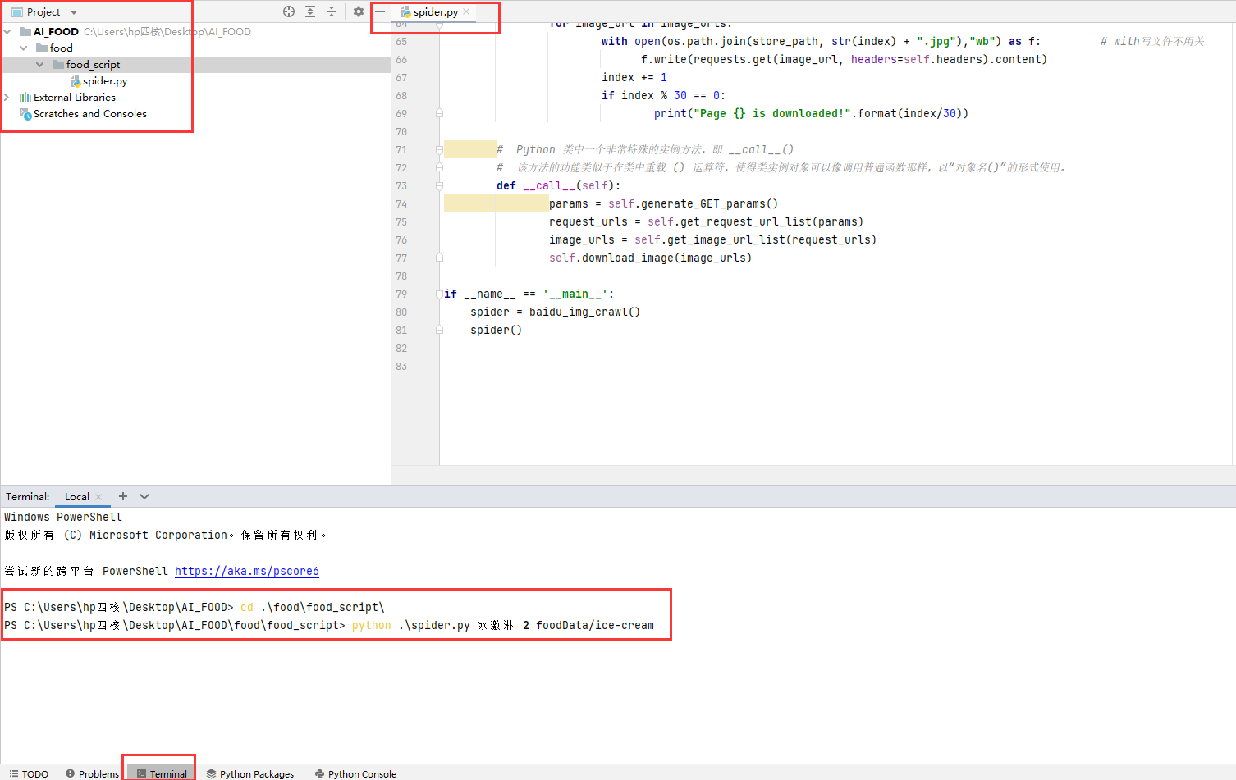Viewport: 1236px width, 780px height.
Task: Click gutter line number 70
Action: coord(401,132)
